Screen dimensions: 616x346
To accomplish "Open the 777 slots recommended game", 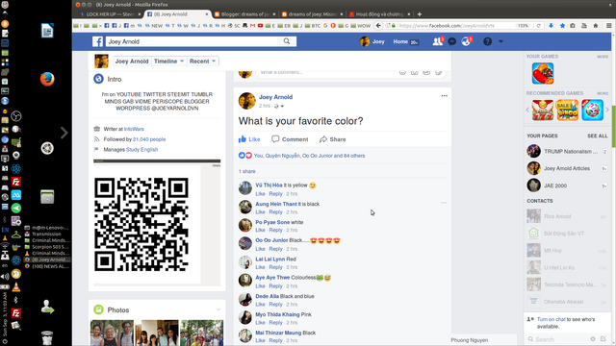I will pos(543,110).
